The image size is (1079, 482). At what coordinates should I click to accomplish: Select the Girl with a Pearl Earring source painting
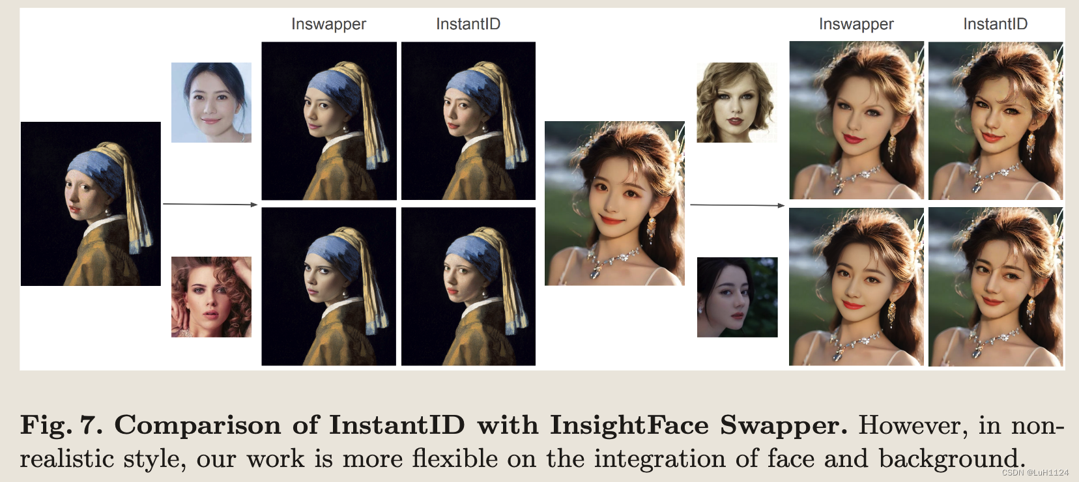point(91,204)
